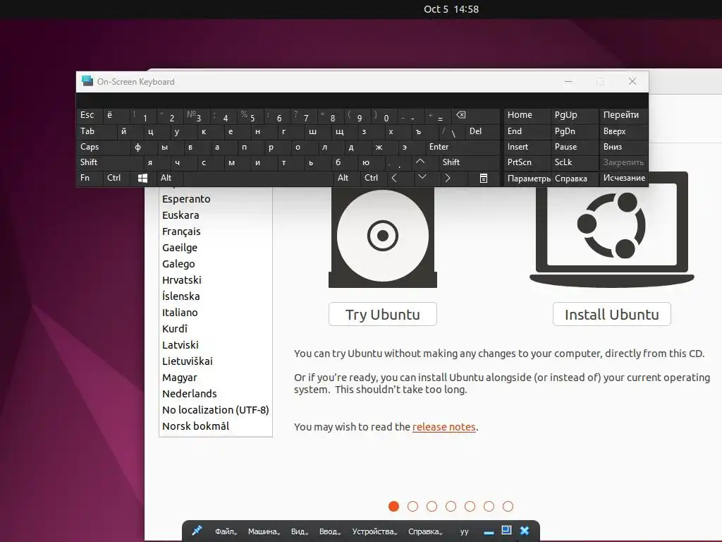The height and width of the screenshot is (542, 722).
Task: Click the PrtScn key
Action: click(x=527, y=162)
